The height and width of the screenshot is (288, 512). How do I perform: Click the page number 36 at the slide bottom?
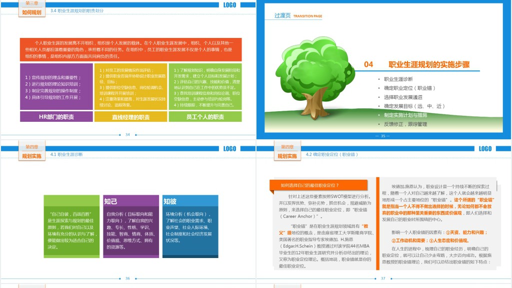[127, 279]
